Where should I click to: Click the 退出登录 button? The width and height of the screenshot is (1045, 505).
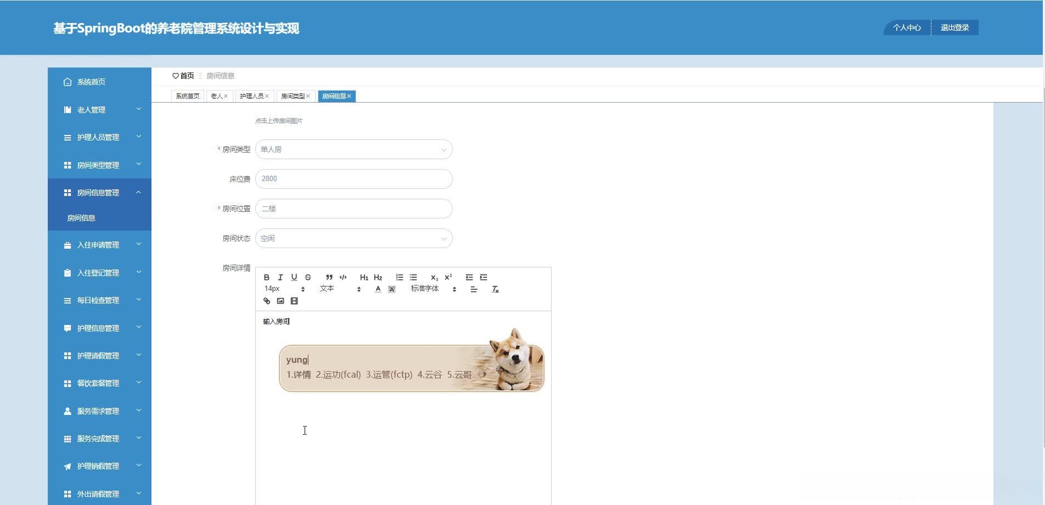point(956,27)
